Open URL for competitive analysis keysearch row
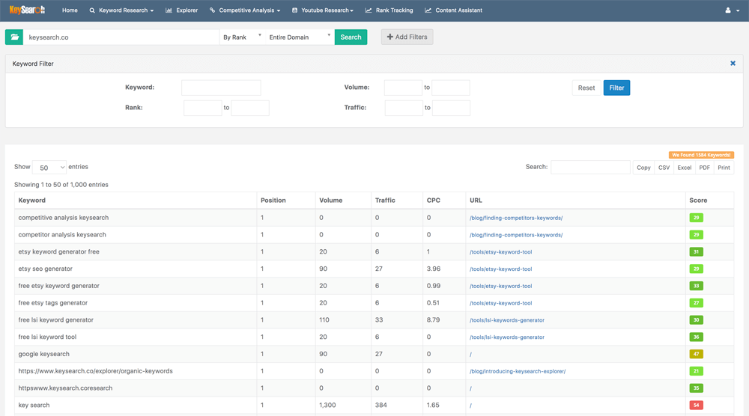 point(516,218)
